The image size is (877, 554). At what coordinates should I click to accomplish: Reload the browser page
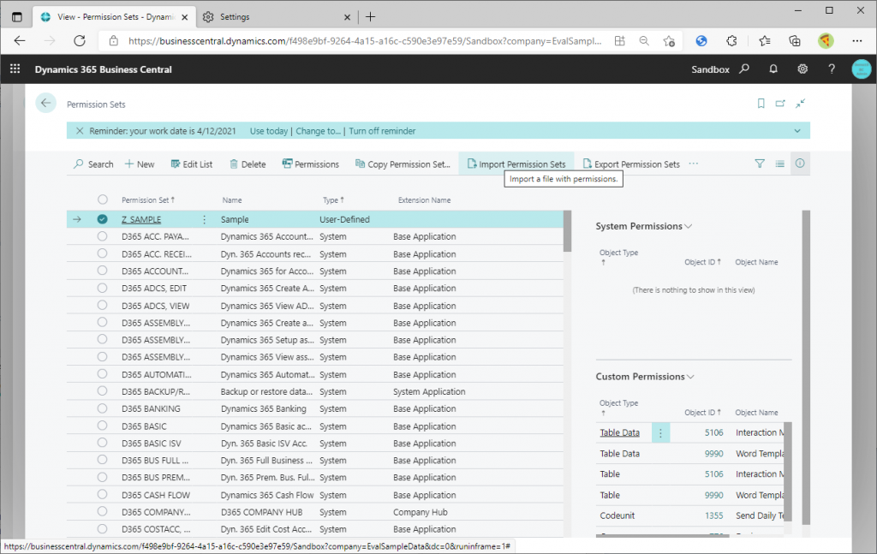pyautogui.click(x=80, y=40)
